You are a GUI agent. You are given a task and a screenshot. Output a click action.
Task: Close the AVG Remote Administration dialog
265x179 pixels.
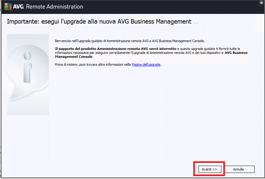click(x=261, y=3)
